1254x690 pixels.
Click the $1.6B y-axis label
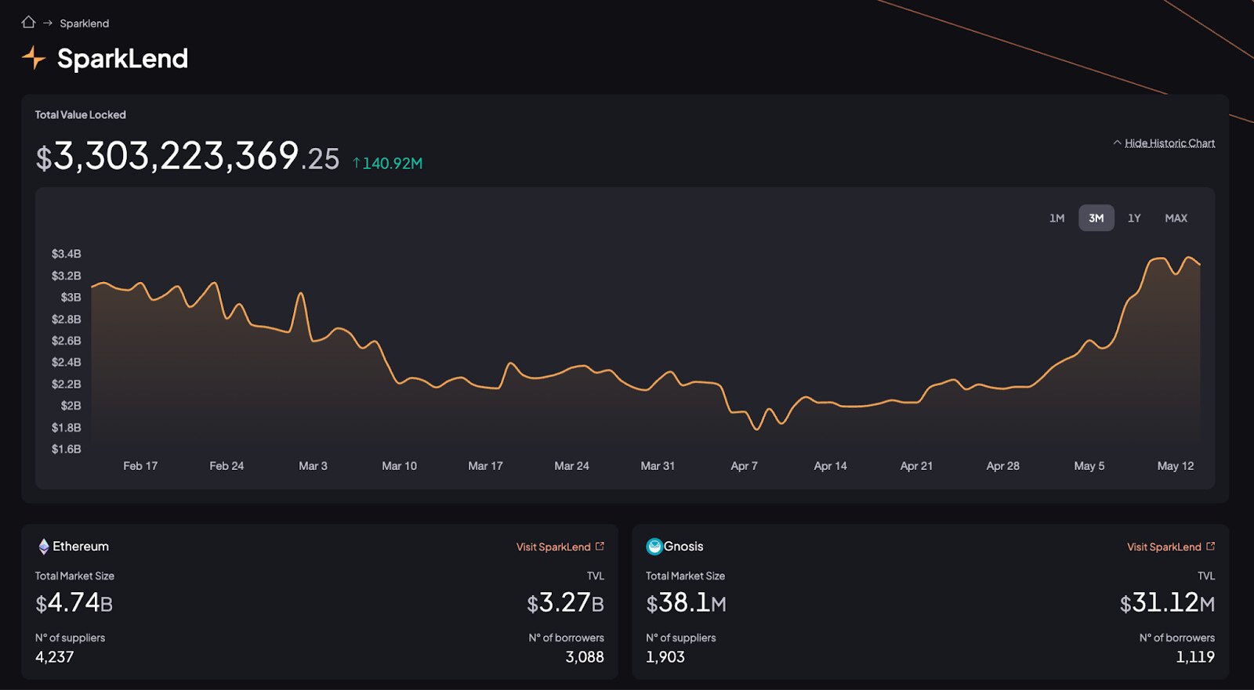66,449
